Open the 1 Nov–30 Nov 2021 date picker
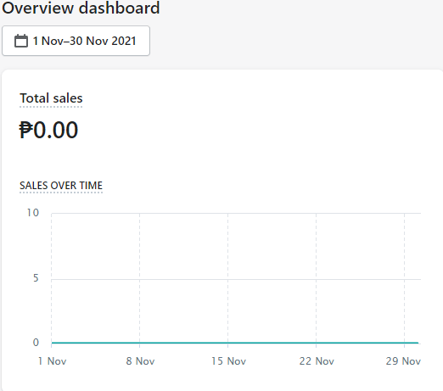 (76, 41)
